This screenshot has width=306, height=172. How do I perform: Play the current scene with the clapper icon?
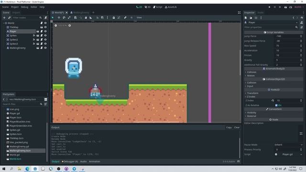pos(285,7)
